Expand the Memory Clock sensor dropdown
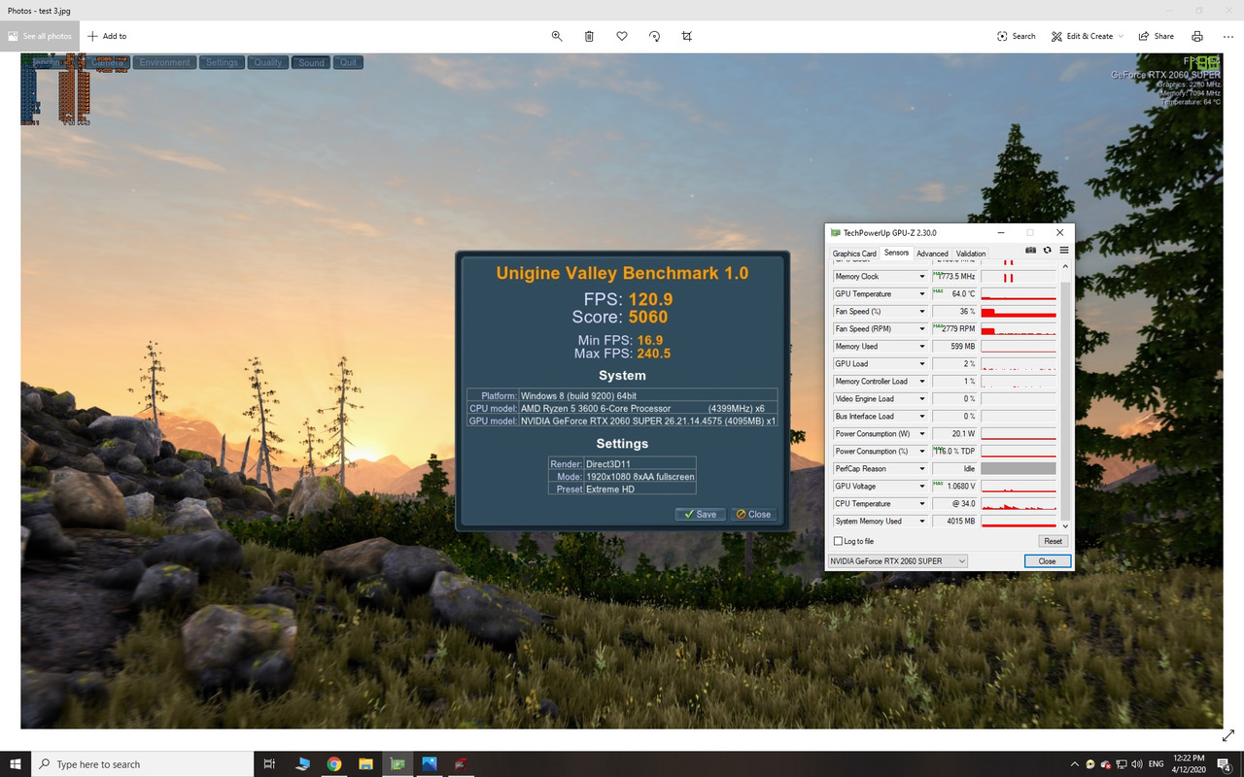This screenshot has width=1244, height=777. [x=922, y=277]
